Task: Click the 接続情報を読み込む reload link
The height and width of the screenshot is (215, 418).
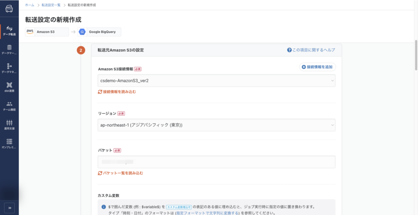Action: 117,92
